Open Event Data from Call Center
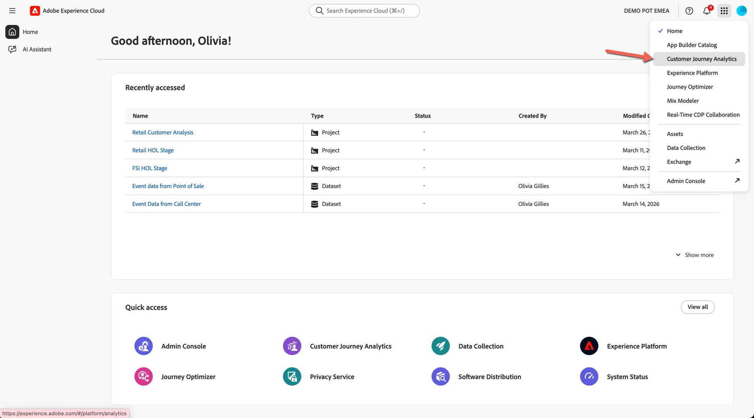754x418 pixels. (166, 204)
